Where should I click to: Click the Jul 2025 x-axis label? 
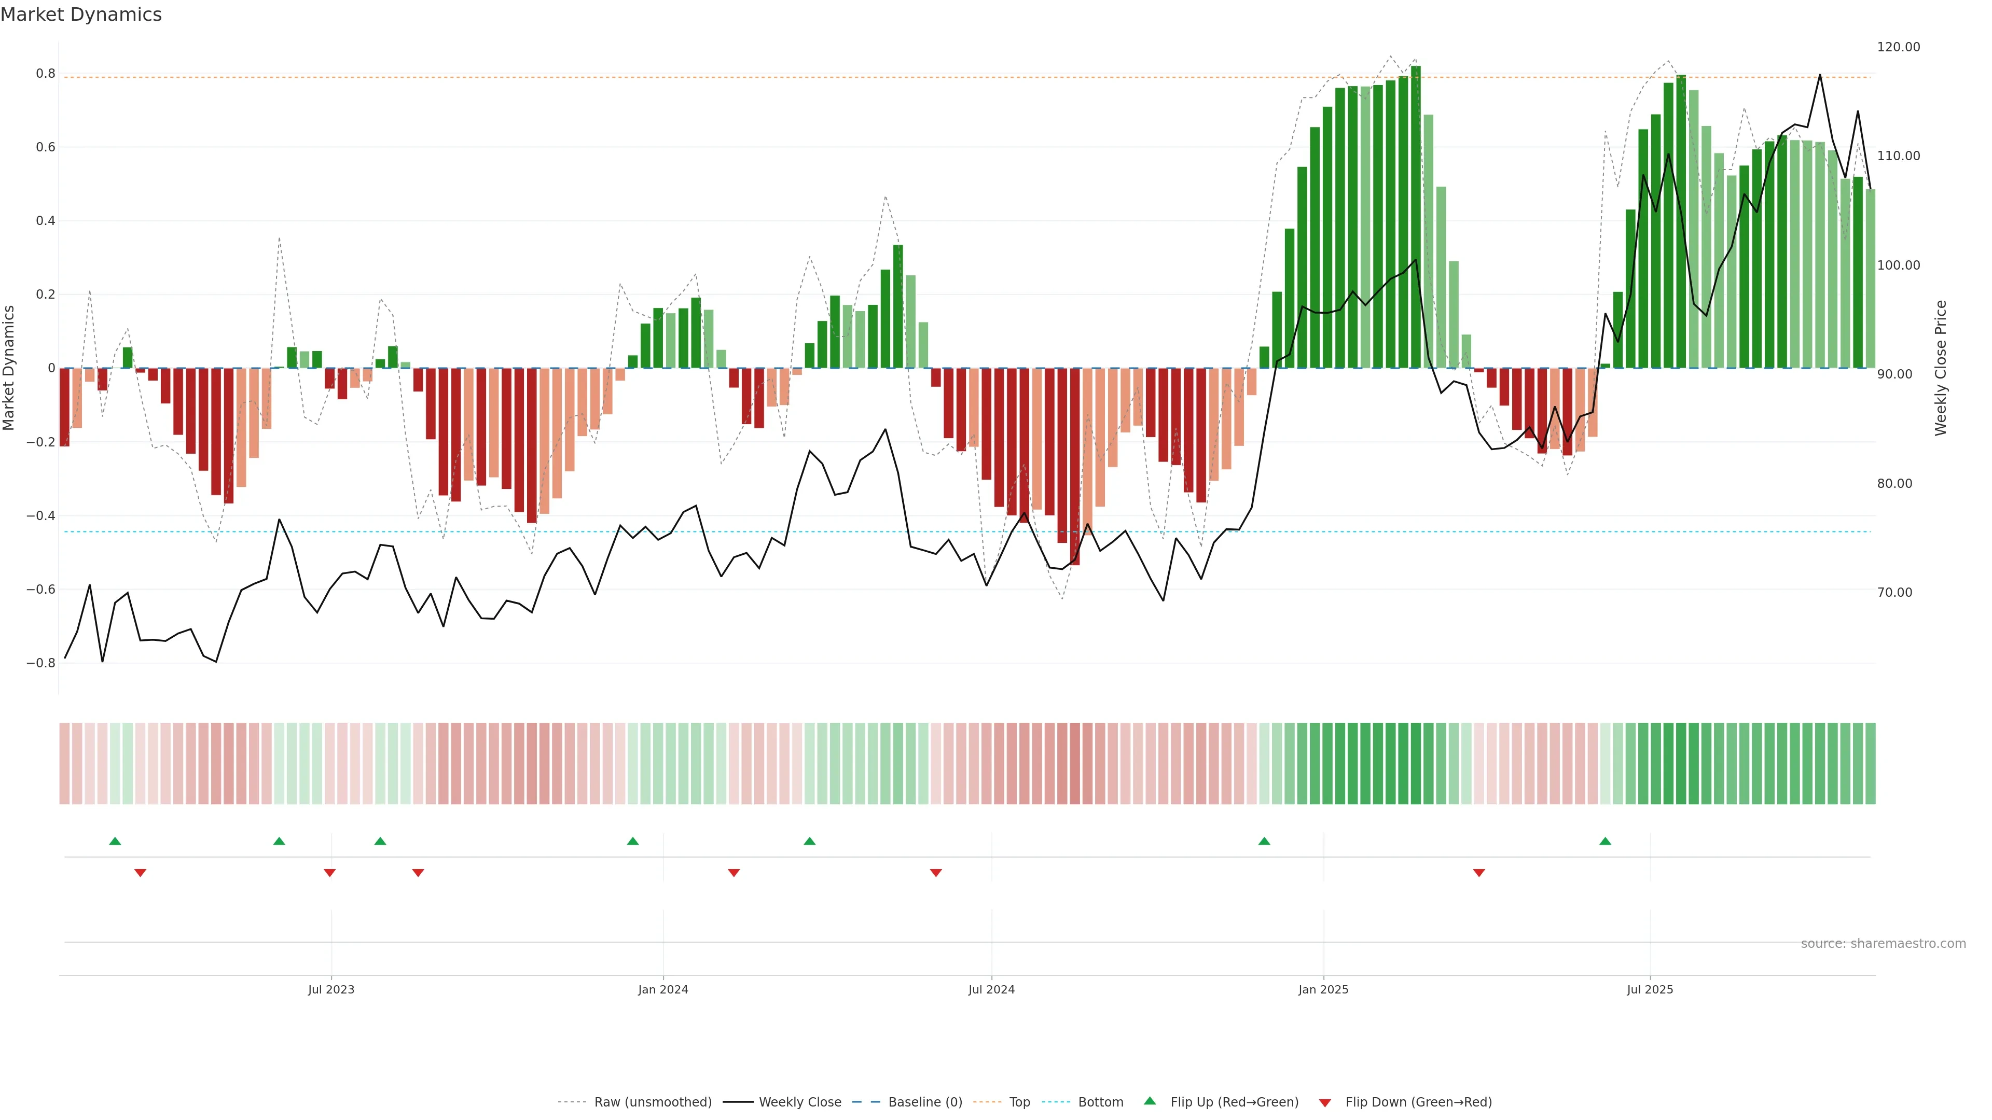coord(1650,989)
